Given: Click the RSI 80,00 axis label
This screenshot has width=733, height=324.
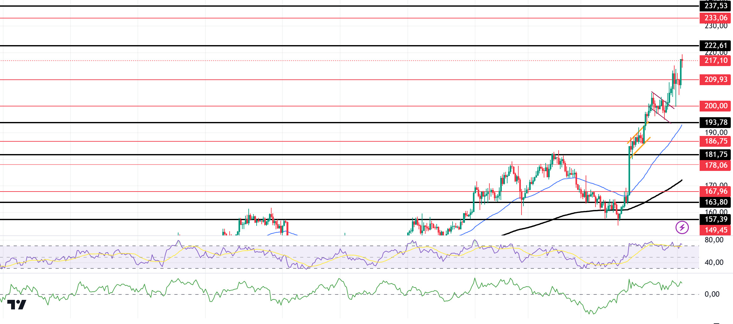Looking at the screenshot, I should [x=714, y=240].
